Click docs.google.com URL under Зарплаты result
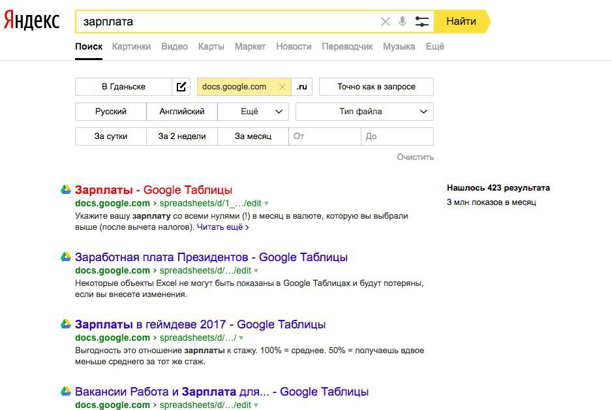 tap(112, 204)
